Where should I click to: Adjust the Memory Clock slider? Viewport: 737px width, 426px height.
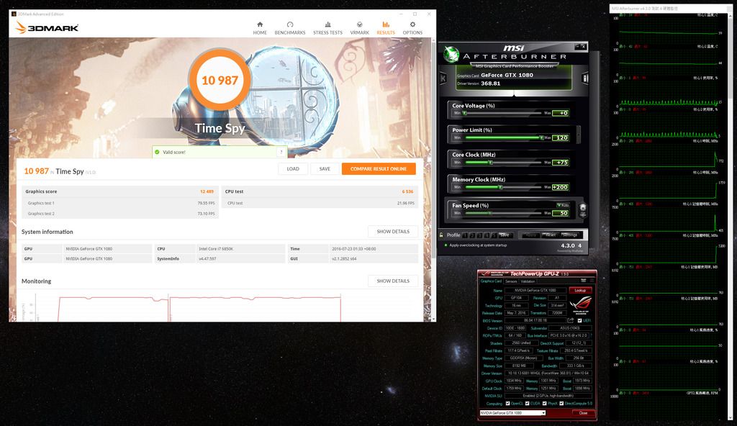(x=502, y=187)
